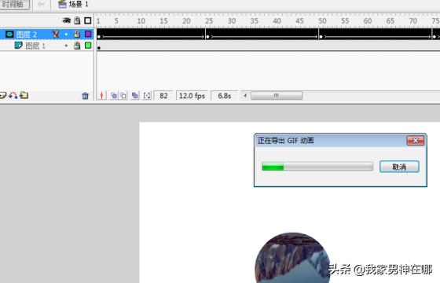The height and width of the screenshot is (283, 440).
Task: Click frame 25 keyframe on 图层 2
Action: (207, 36)
